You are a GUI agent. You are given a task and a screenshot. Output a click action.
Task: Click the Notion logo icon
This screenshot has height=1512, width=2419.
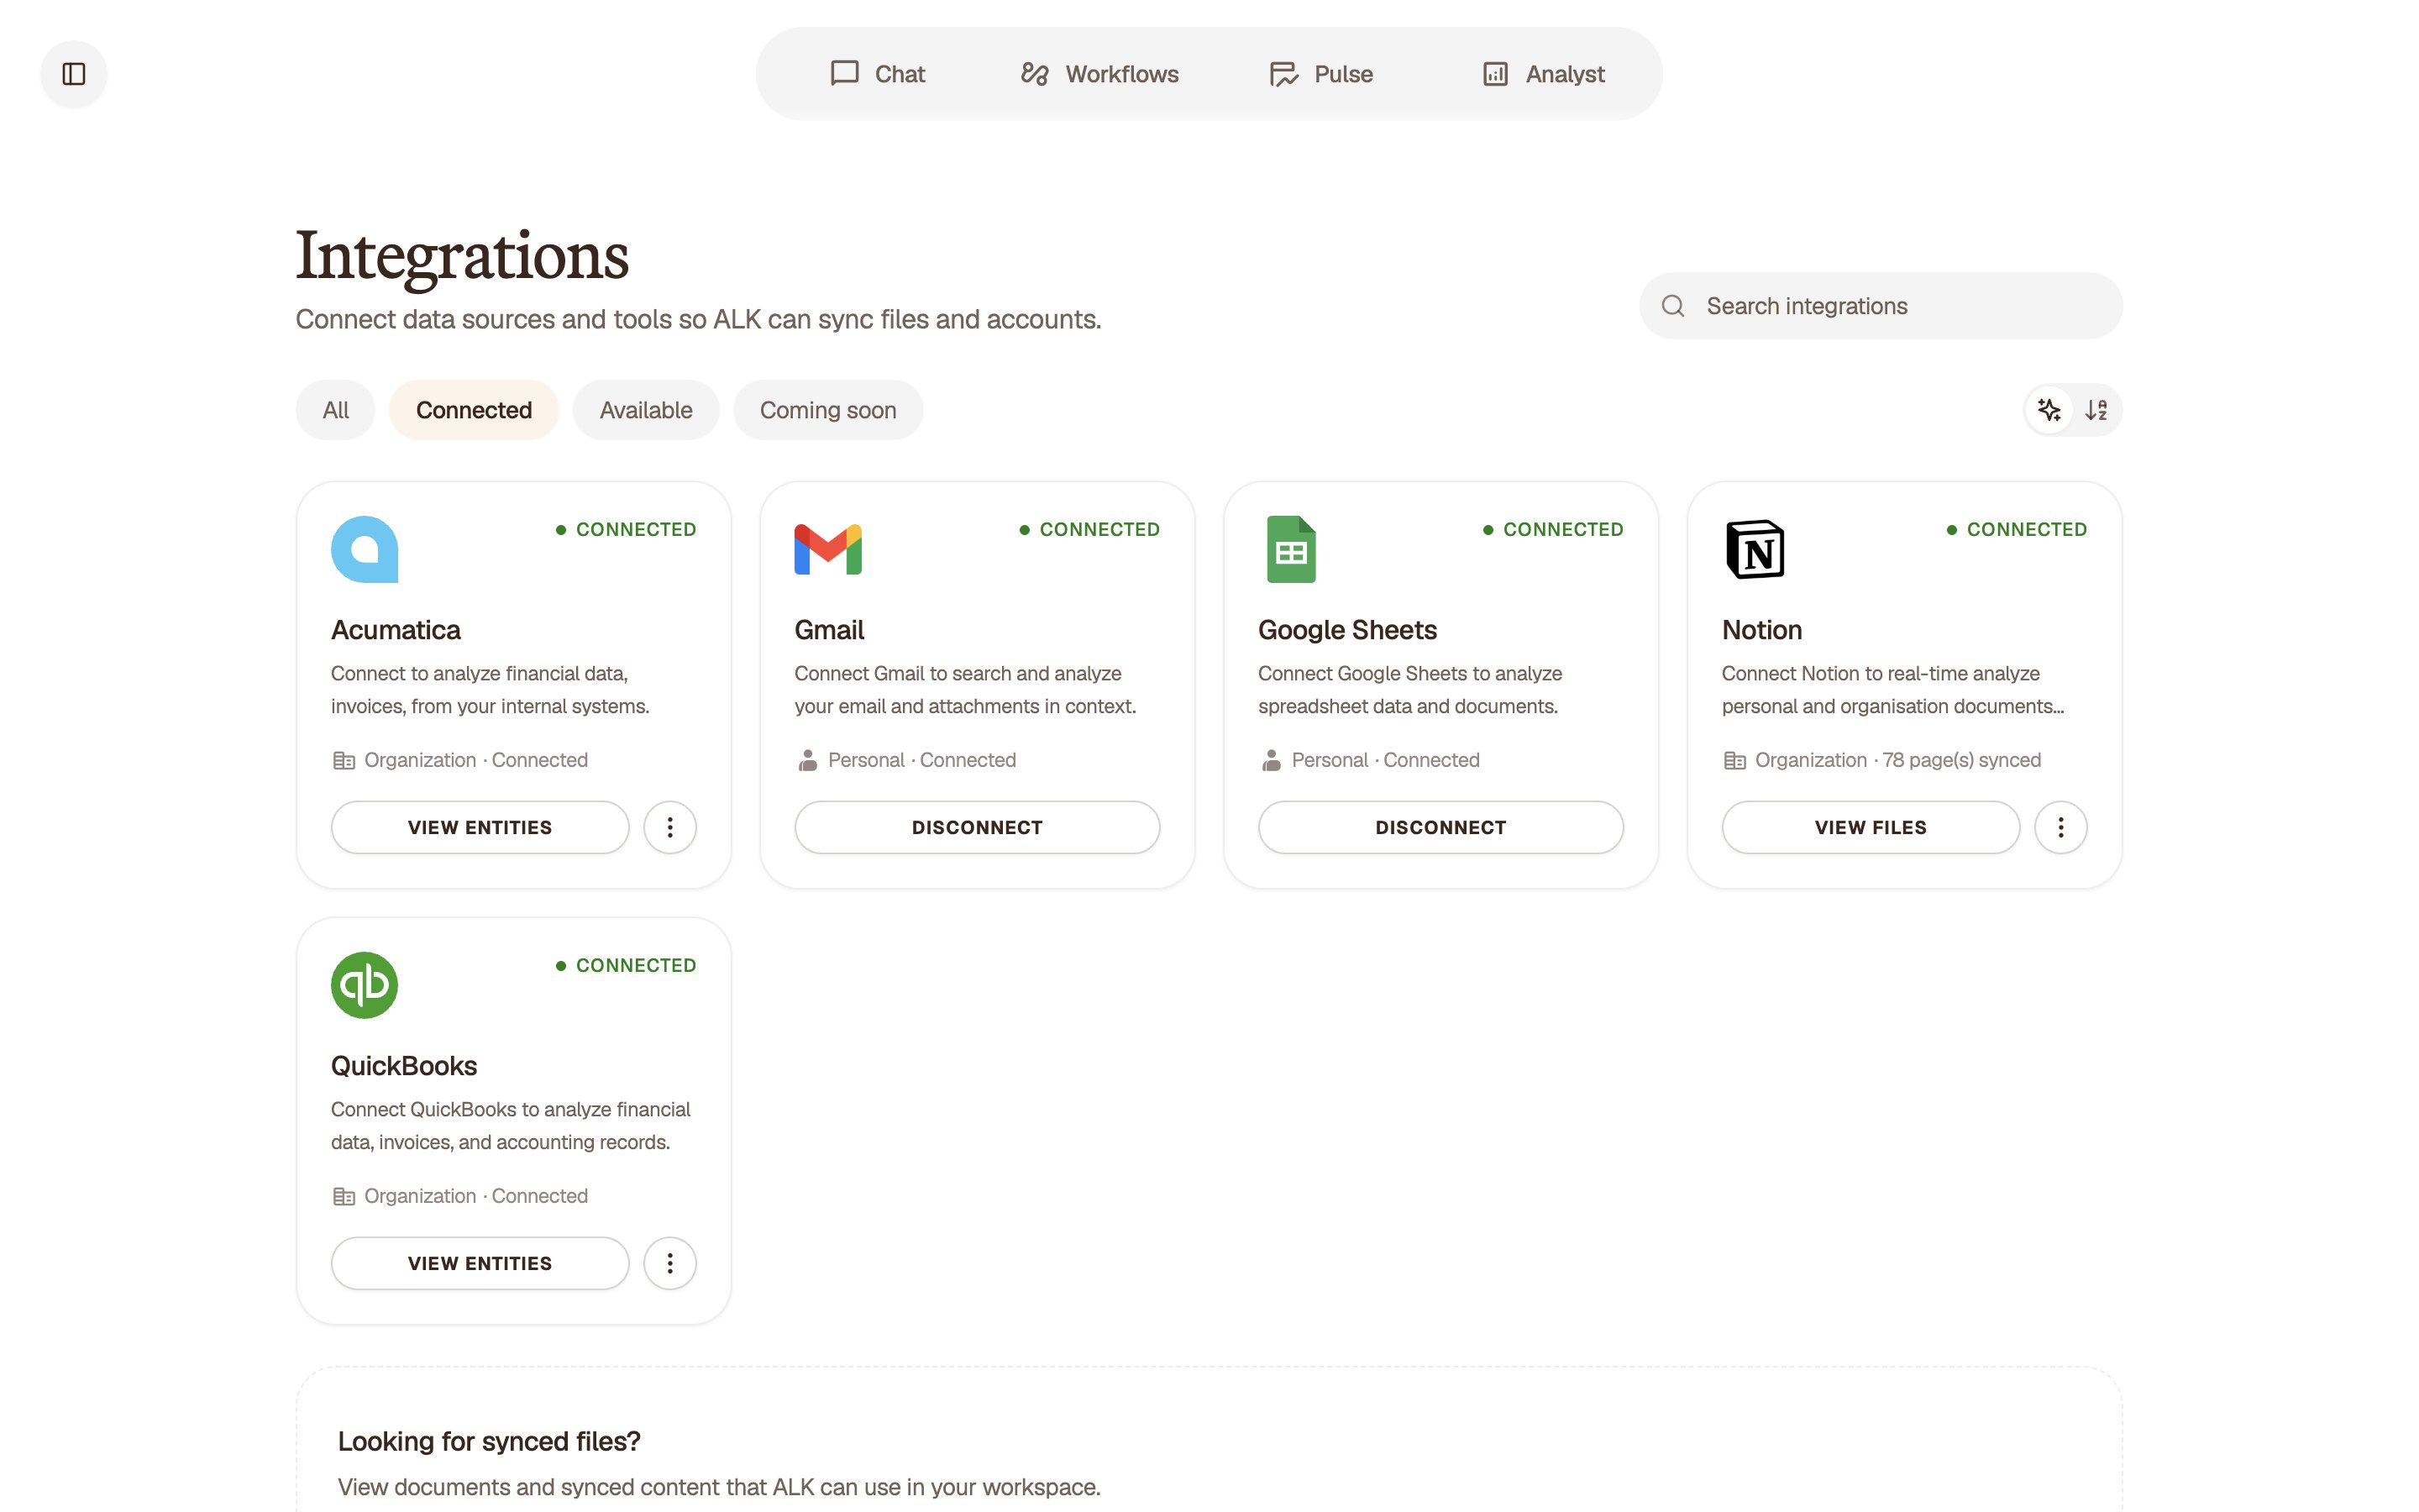(1755, 549)
